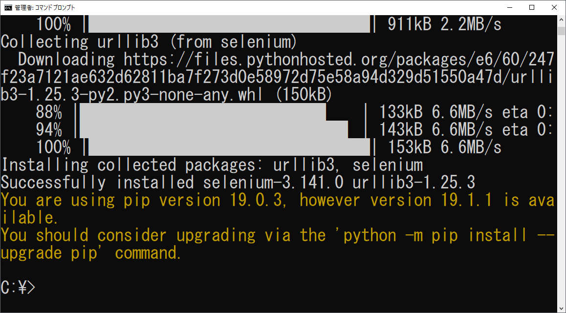Click the '143kB 6.6MB/s eta' text
This screenshot has height=313, width=566.
[x=454, y=130]
